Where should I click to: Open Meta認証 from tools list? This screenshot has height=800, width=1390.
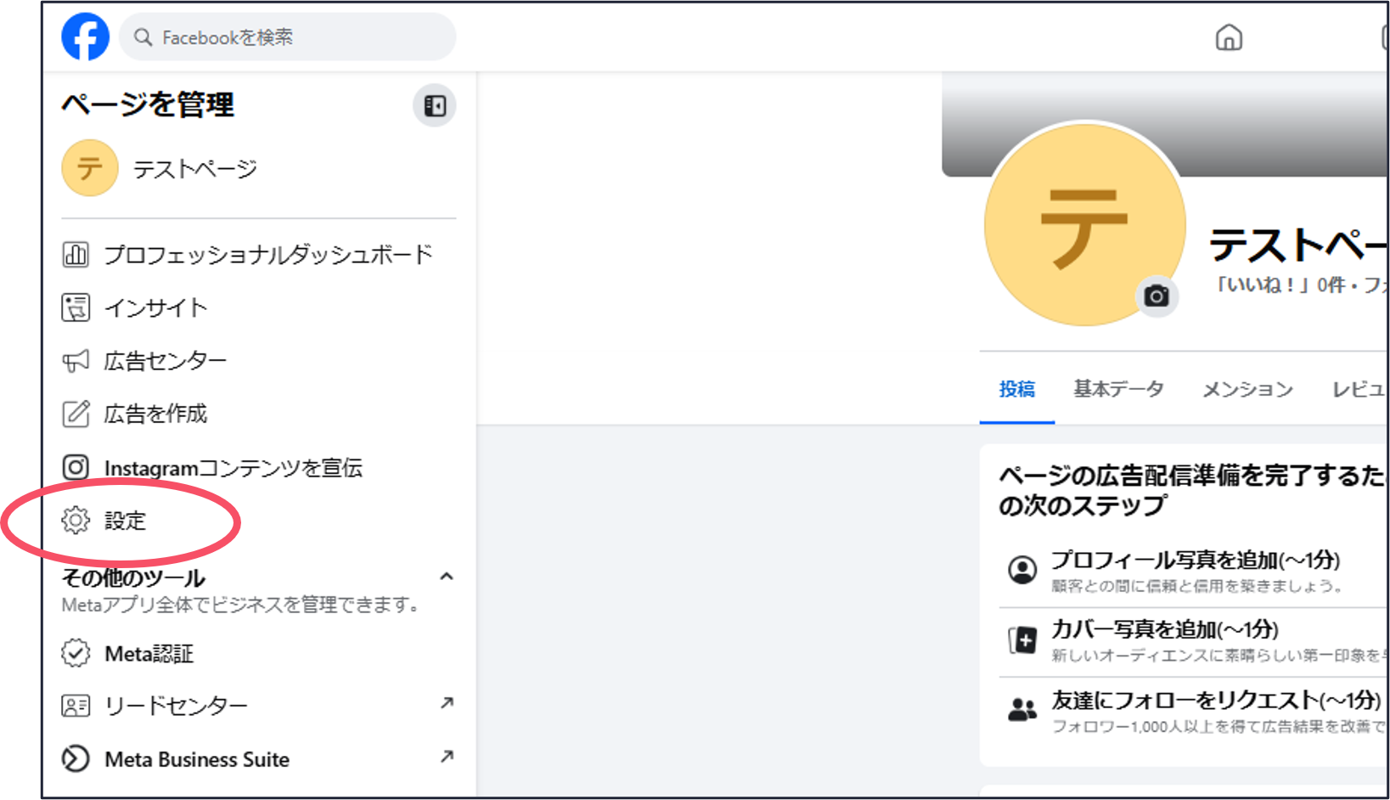click(x=149, y=654)
